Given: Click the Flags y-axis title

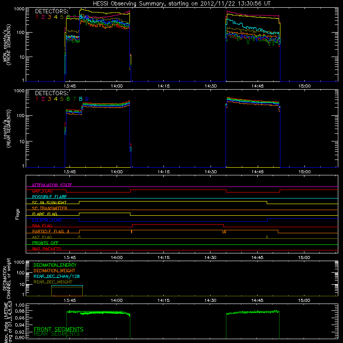Looking at the screenshot, I should pyautogui.click(x=18, y=214).
